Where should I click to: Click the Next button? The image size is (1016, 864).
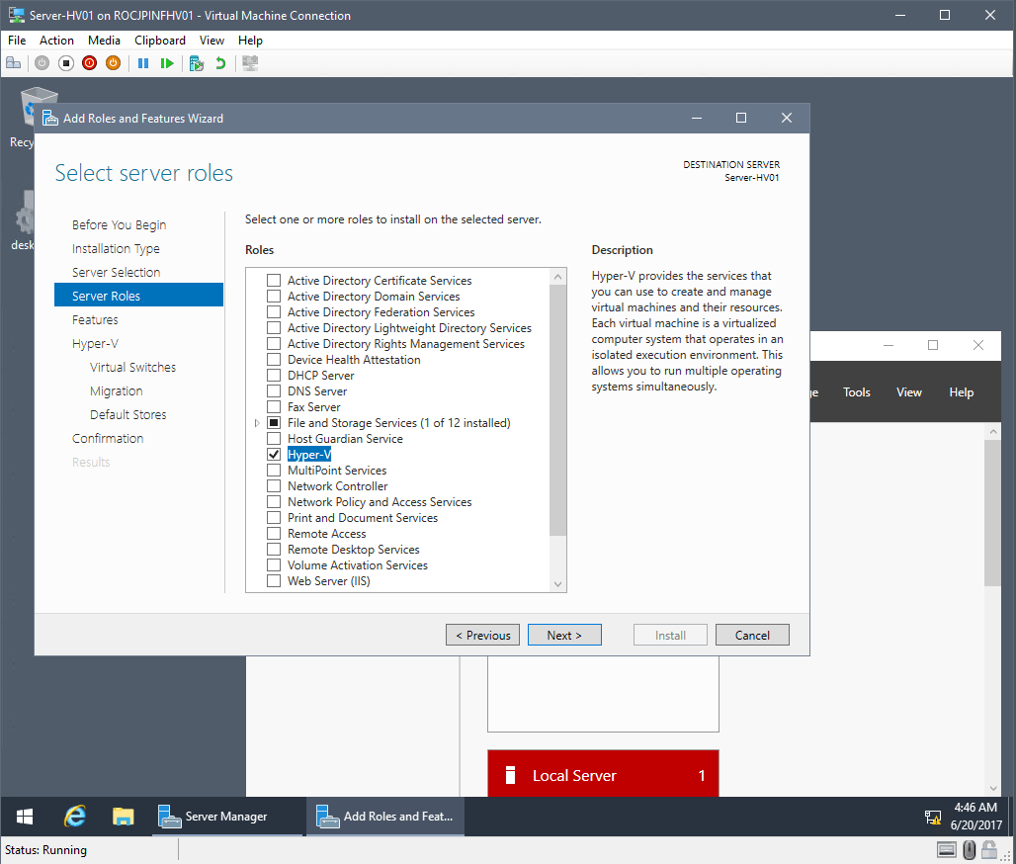tap(564, 636)
